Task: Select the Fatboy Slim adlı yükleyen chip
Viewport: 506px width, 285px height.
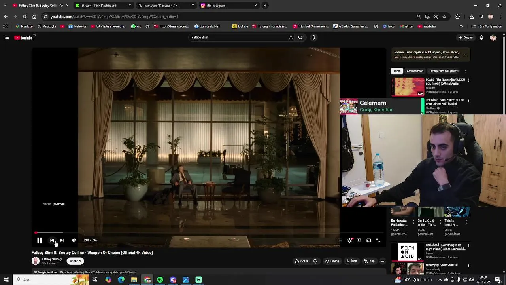Action: click(444, 71)
